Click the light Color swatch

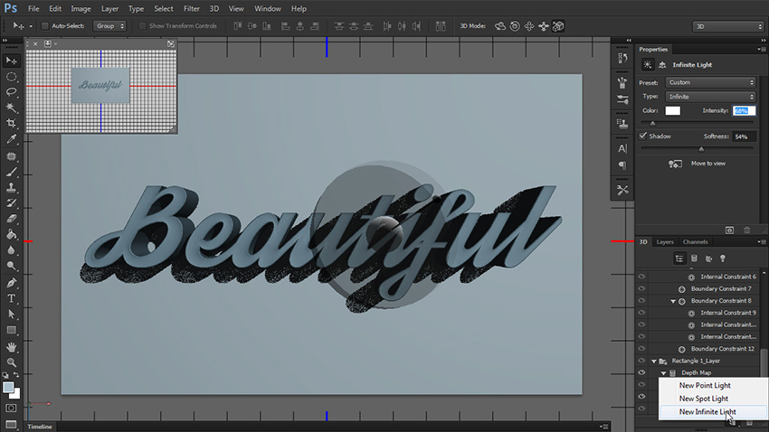[x=673, y=110]
